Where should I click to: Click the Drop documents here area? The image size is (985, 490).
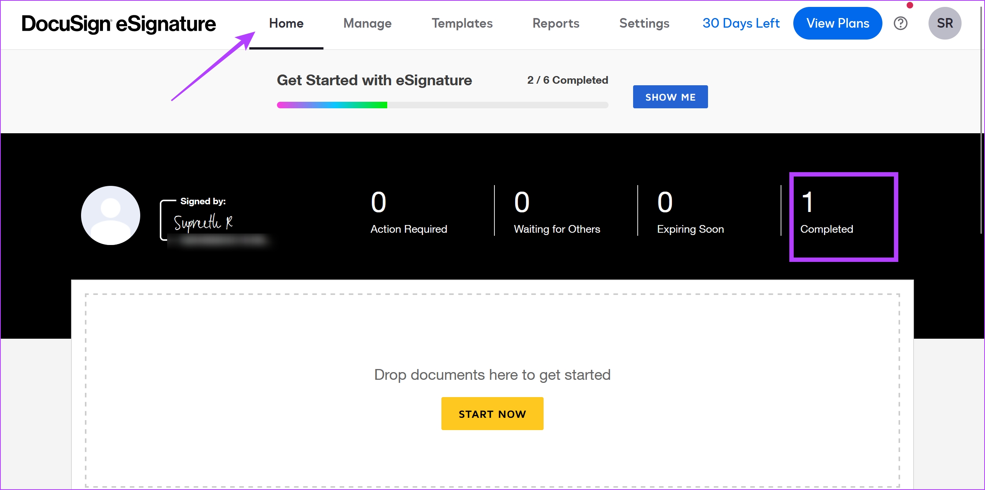tap(492, 390)
